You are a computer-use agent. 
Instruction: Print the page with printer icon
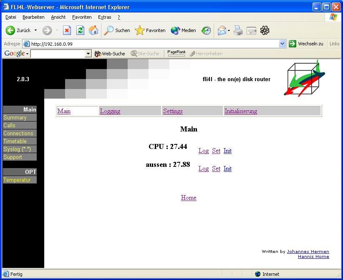pyautogui.click(x=238, y=30)
